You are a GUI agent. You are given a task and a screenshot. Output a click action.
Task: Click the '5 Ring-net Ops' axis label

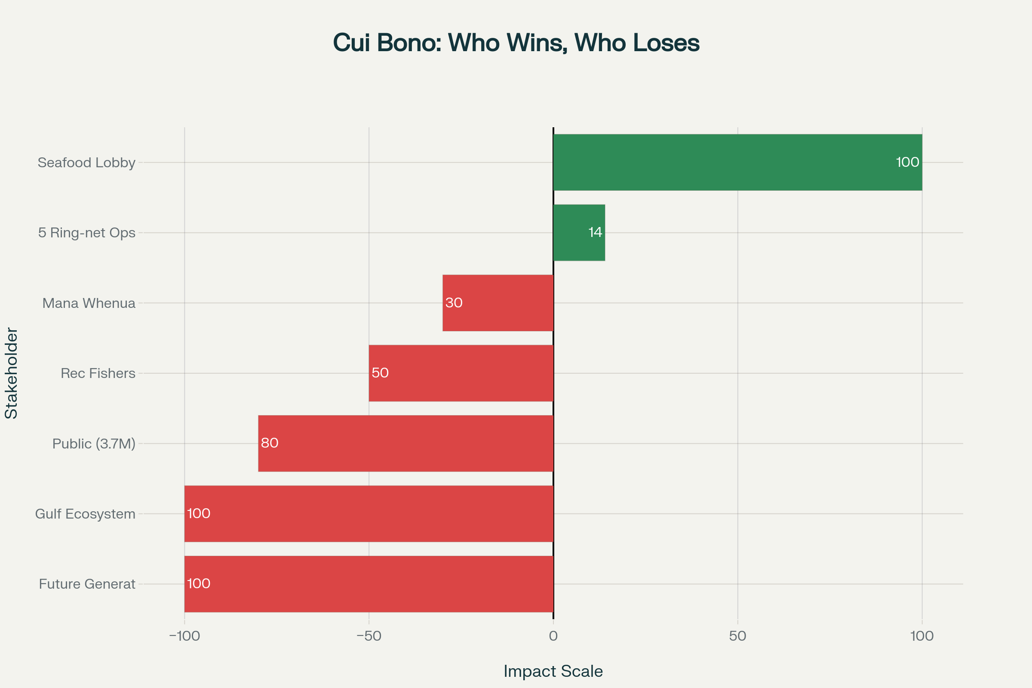tap(87, 233)
